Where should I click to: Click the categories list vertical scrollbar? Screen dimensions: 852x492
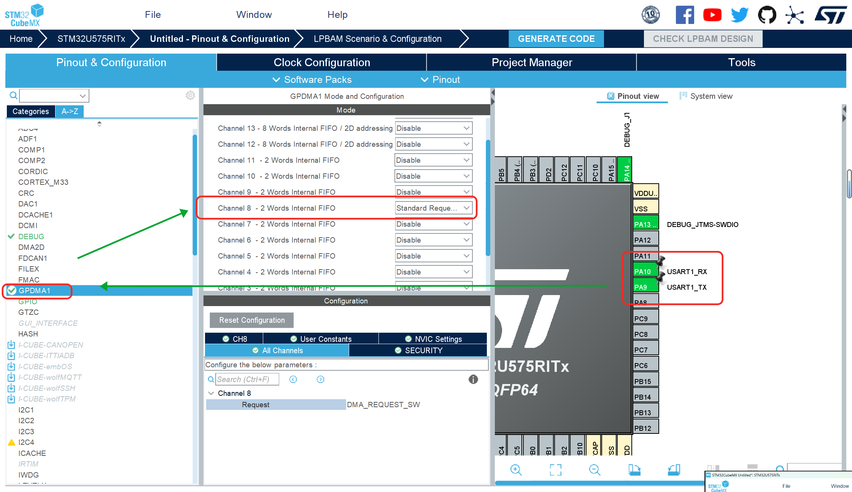(x=195, y=195)
